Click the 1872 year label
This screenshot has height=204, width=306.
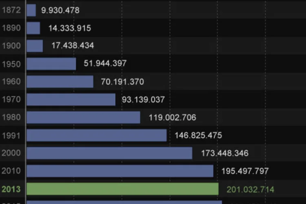(x=11, y=10)
